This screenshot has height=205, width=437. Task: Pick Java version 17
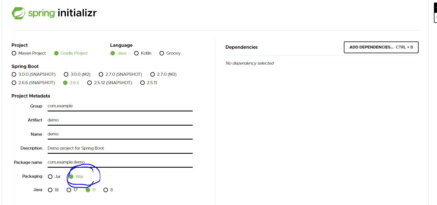(x=69, y=190)
